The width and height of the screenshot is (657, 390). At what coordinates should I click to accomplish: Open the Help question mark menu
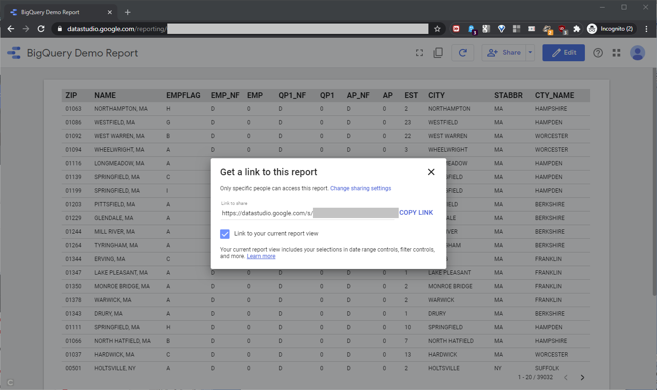pos(598,53)
